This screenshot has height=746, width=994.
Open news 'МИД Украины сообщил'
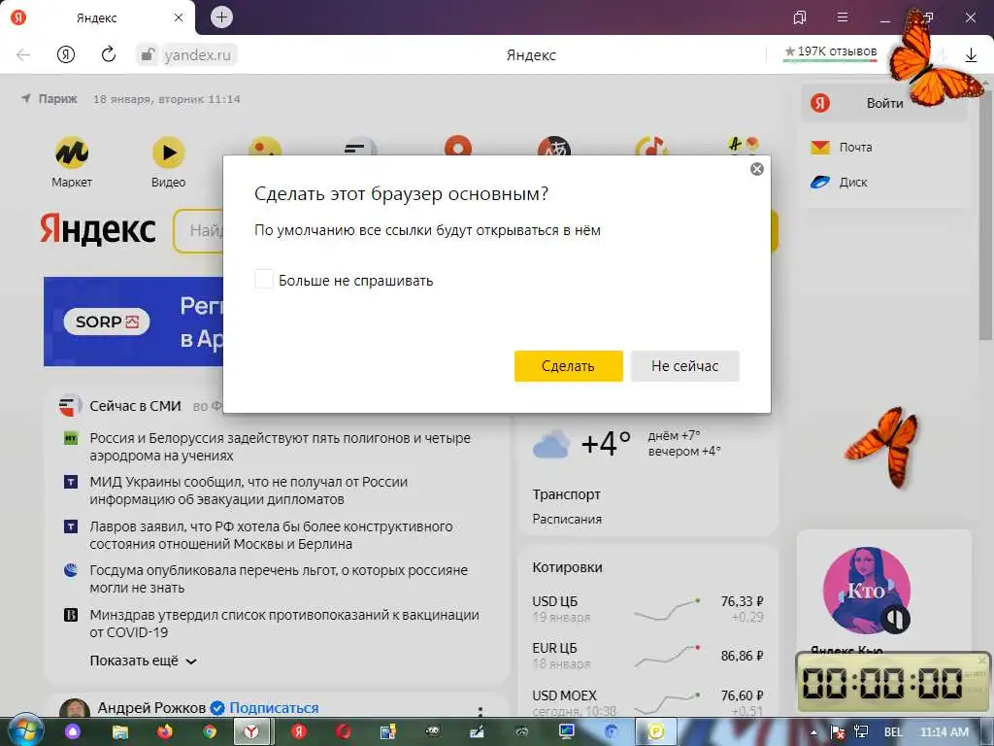pyautogui.click(x=248, y=491)
